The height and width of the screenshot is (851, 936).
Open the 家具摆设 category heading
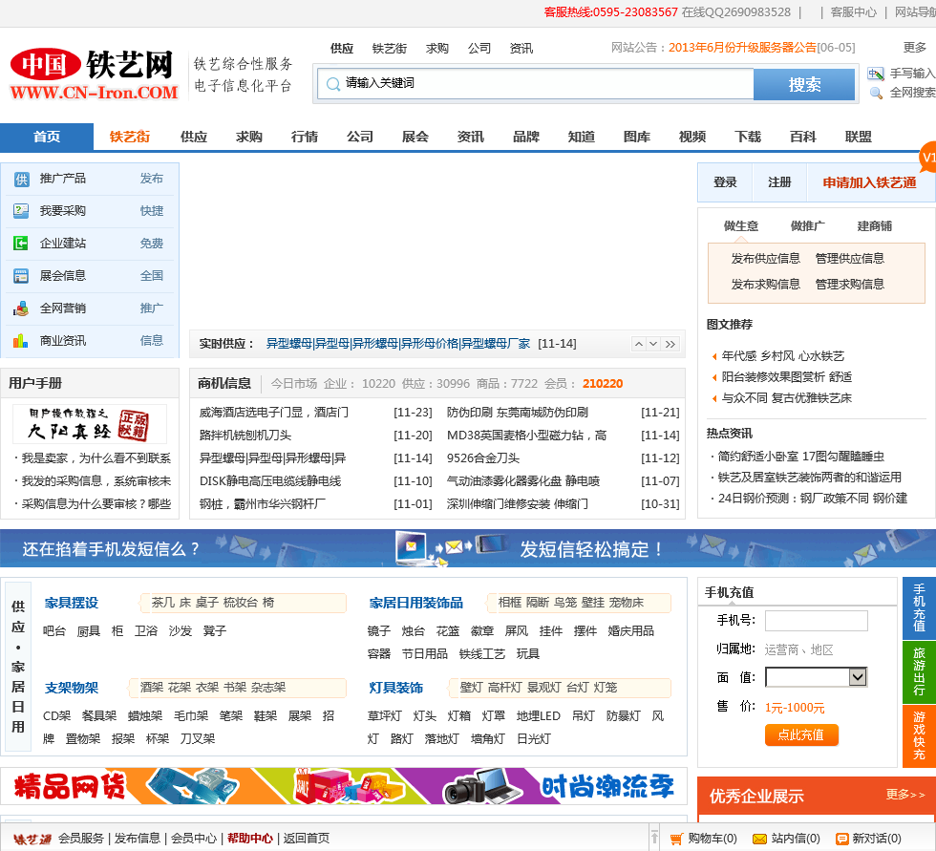click(72, 603)
